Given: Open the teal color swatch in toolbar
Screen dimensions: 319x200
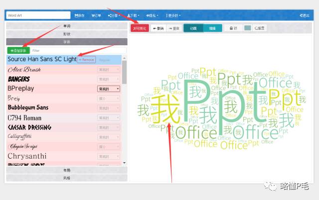Looking at the screenshot, I should (x=247, y=28).
